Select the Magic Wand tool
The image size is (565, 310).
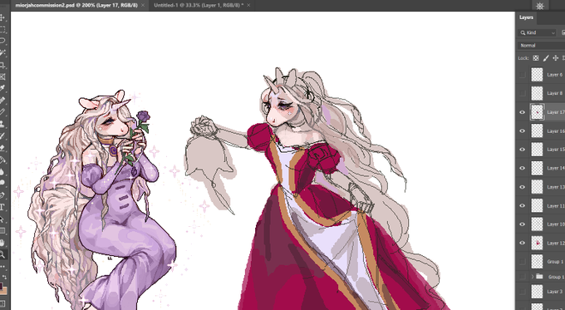click(x=2, y=52)
